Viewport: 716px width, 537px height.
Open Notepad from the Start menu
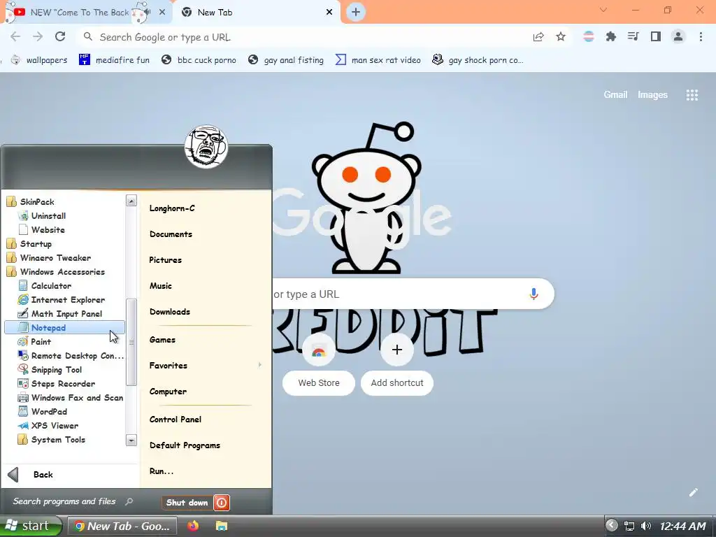click(x=64, y=327)
